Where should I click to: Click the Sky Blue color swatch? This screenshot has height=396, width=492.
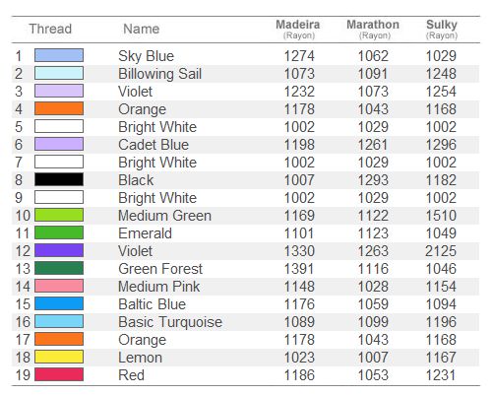59,55
